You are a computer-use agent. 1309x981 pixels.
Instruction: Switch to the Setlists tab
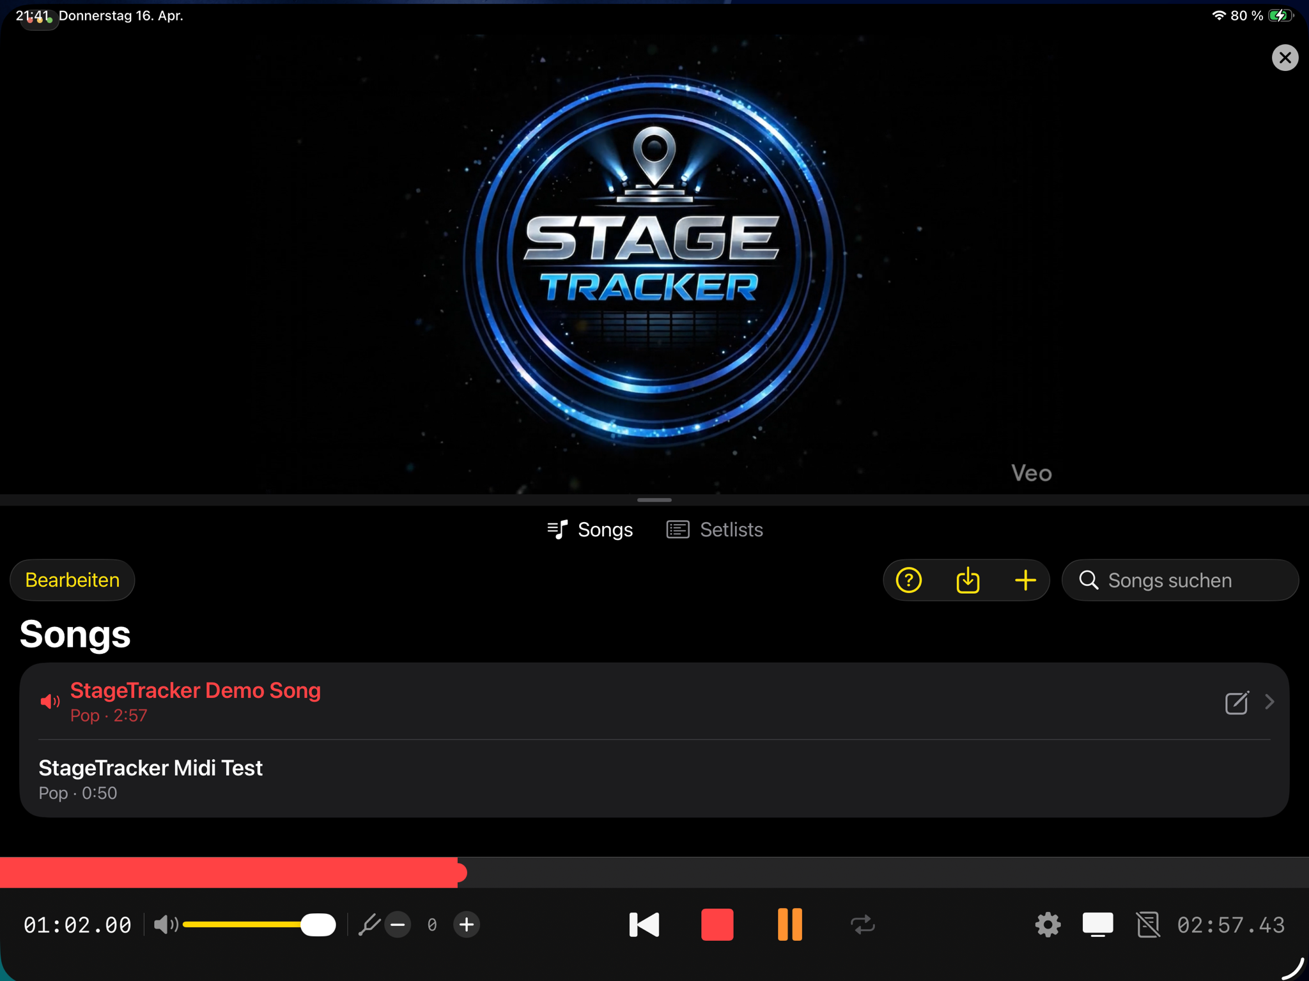point(715,529)
